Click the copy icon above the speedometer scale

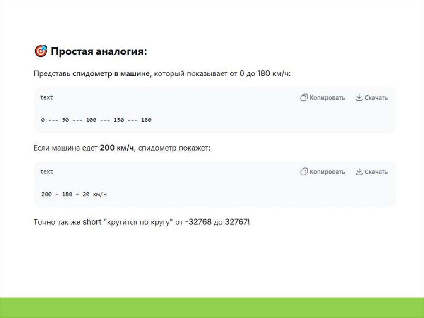click(x=304, y=98)
